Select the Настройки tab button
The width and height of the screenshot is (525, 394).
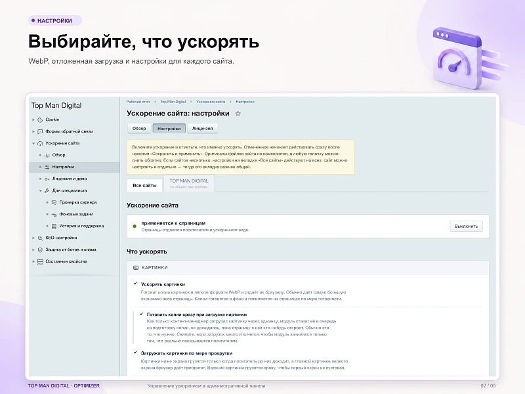169,128
